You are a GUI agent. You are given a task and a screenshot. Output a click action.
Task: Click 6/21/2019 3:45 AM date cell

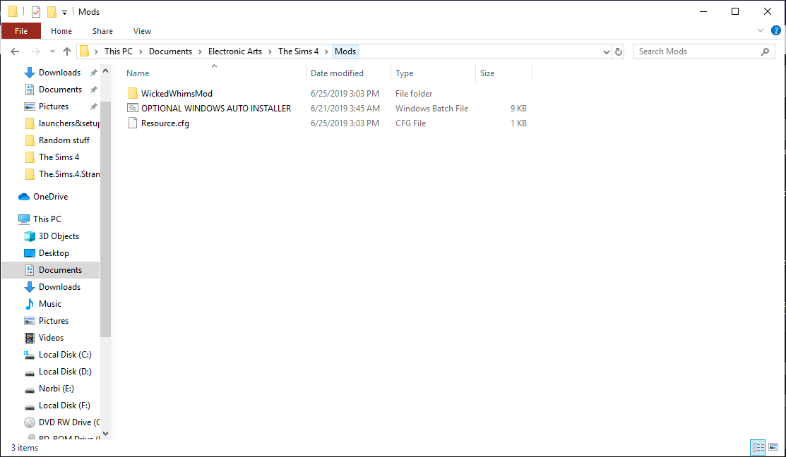point(345,109)
